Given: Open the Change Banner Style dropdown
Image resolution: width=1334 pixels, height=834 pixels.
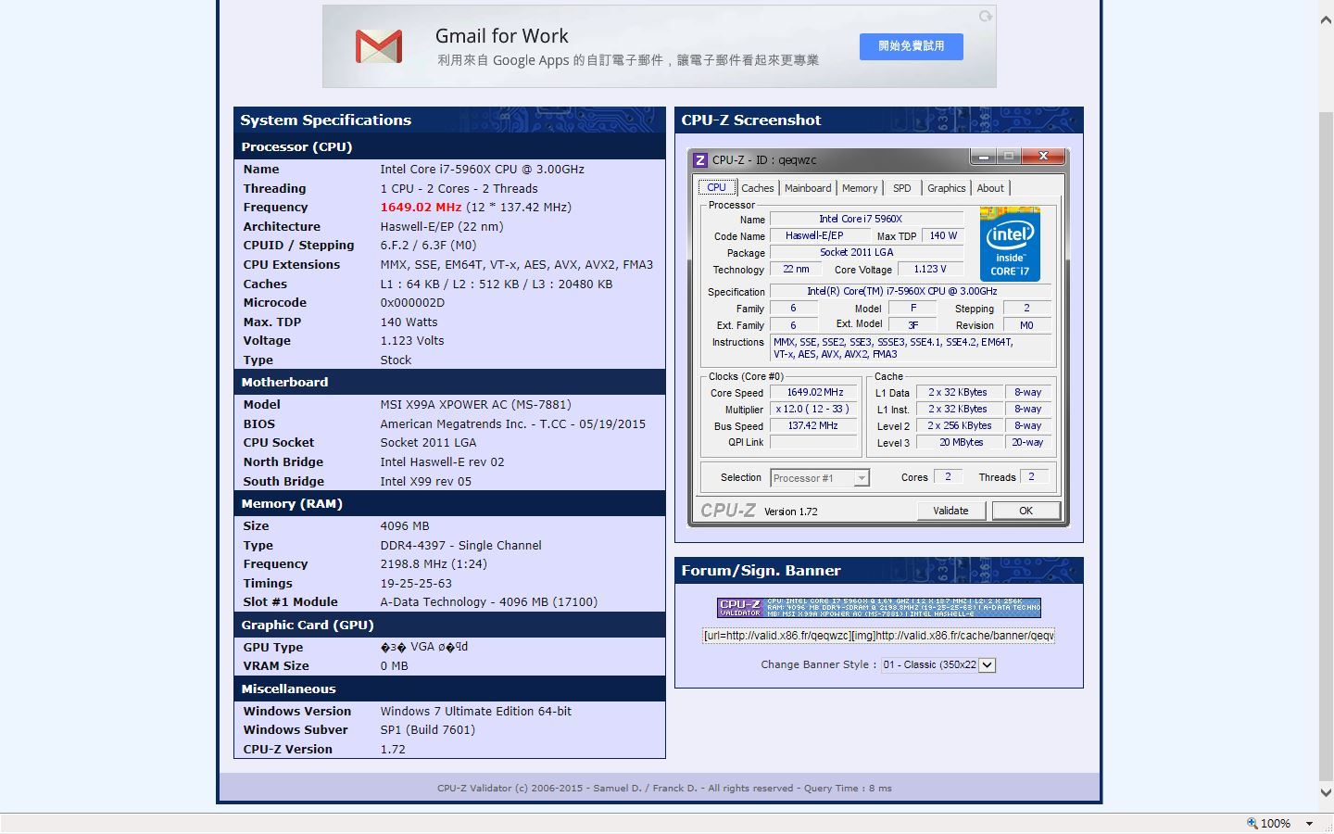Looking at the screenshot, I should 938,664.
